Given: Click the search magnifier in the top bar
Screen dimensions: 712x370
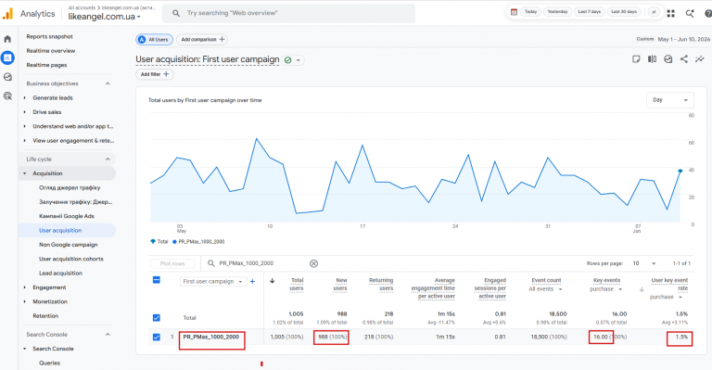Looking at the screenshot, I should point(176,13).
